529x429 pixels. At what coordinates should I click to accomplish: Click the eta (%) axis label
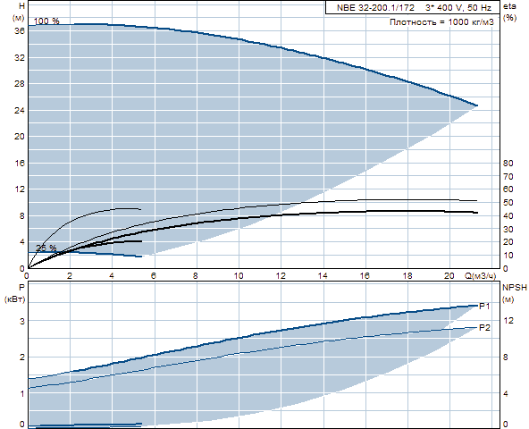point(509,12)
